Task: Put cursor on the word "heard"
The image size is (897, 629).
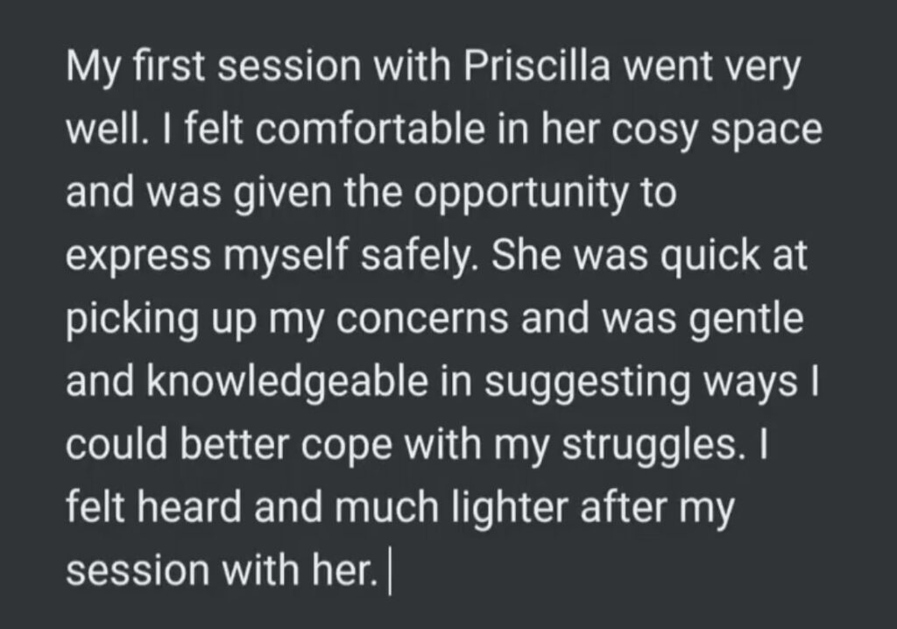Action: point(189,506)
